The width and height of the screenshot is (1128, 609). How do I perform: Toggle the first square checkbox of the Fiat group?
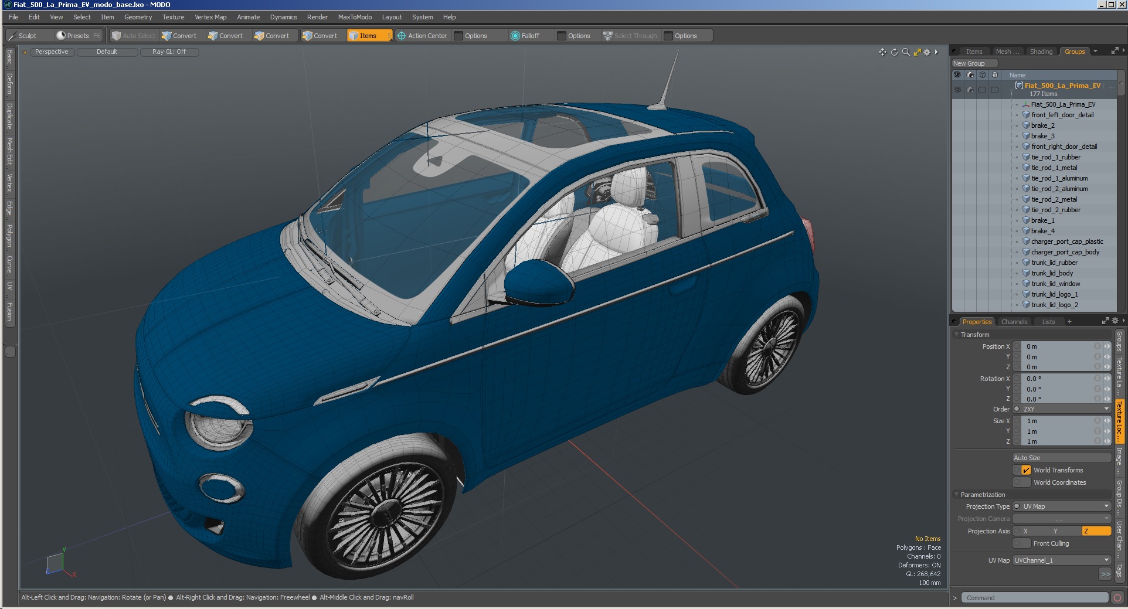(983, 90)
